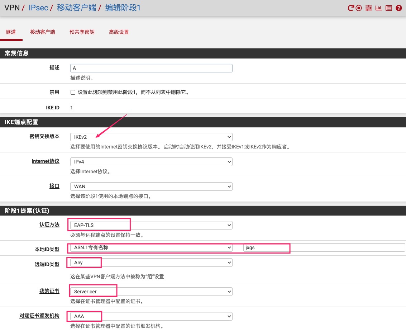Switch to the 预共享密钥 tab
Viewport: 406px width, 331px height.
(x=82, y=32)
